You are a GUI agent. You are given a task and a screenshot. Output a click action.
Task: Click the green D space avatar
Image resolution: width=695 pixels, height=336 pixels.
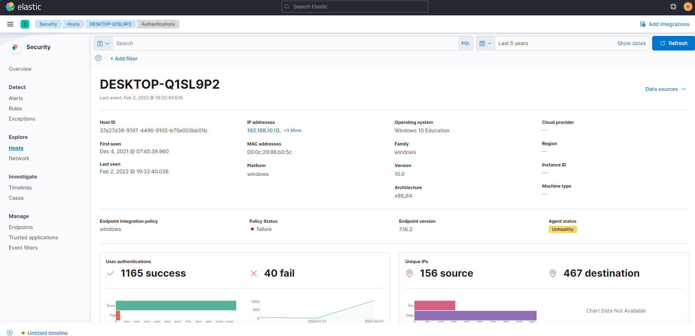(25, 24)
